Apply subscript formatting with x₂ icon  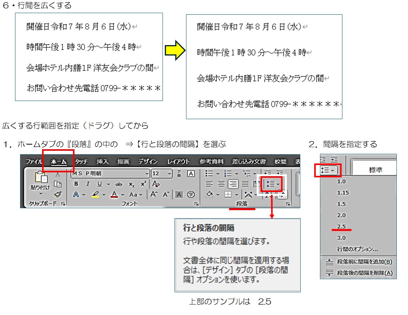(x=131, y=184)
